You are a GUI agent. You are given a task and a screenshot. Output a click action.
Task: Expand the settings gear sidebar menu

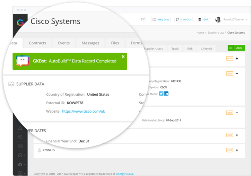tap(20, 155)
